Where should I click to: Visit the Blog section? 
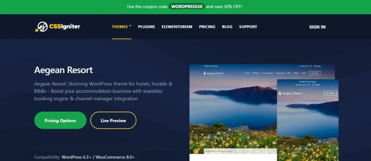[227, 27]
